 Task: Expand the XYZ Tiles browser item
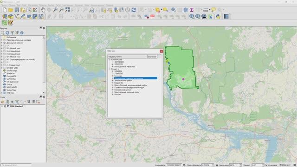pos(2,93)
